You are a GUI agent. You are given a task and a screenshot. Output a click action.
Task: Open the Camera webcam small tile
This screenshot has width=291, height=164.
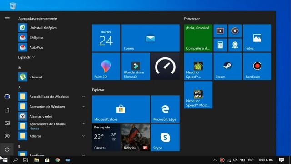[235, 45]
